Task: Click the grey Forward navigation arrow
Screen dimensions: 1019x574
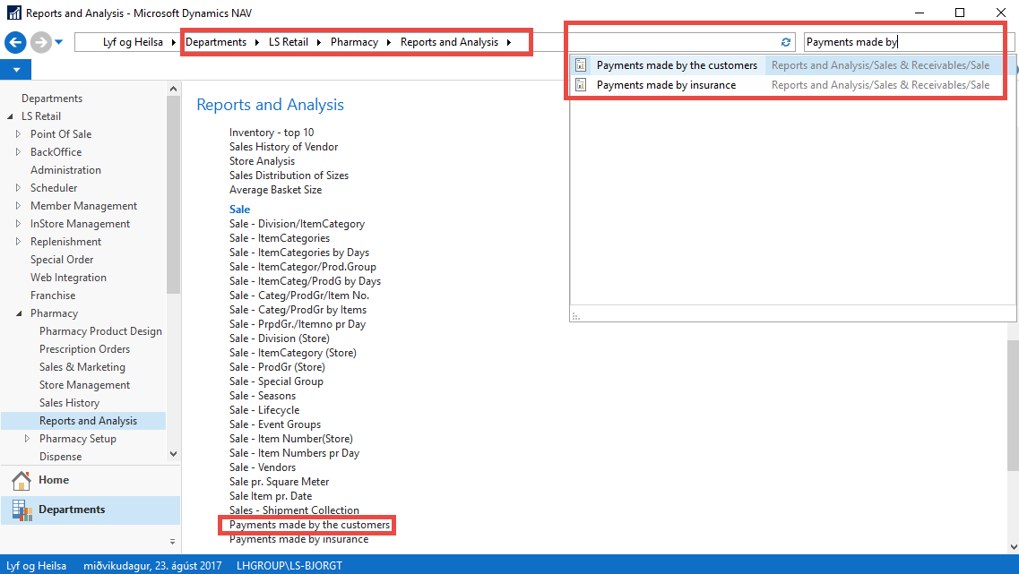Action: click(40, 42)
